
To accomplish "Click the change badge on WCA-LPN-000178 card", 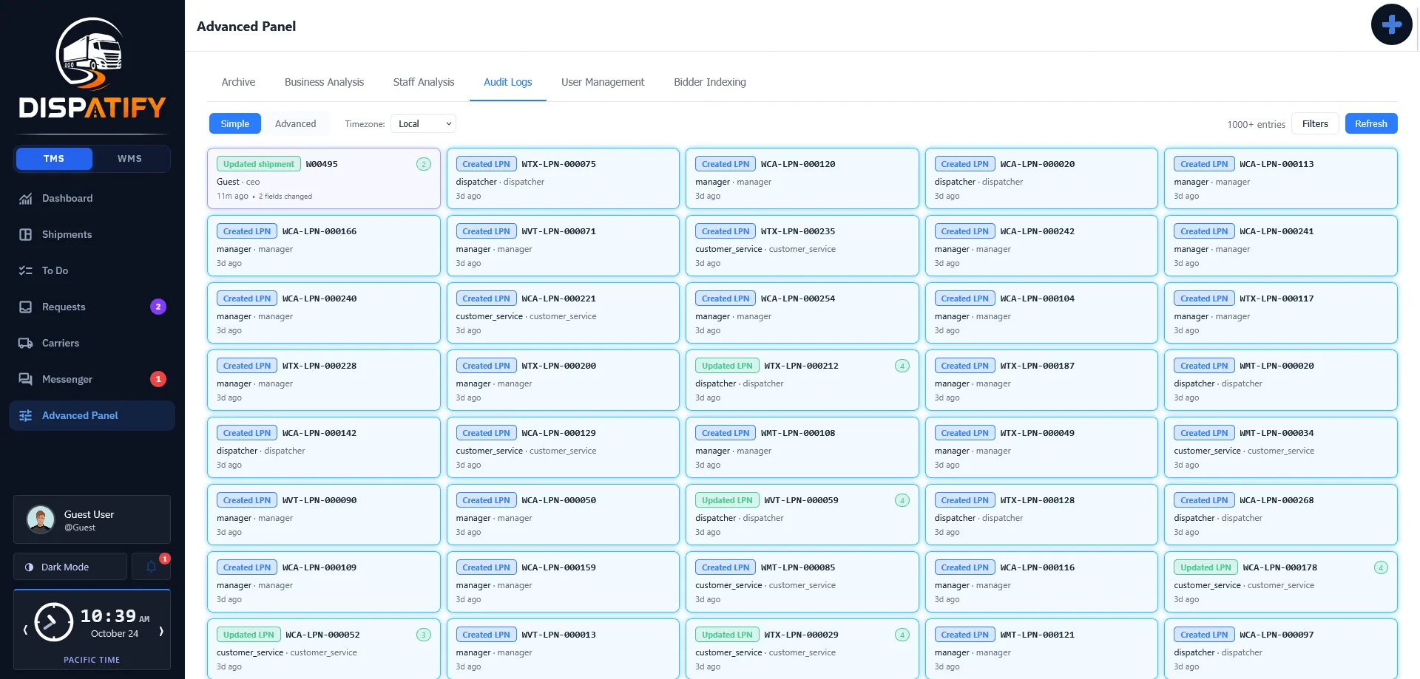I will click(x=1381, y=567).
